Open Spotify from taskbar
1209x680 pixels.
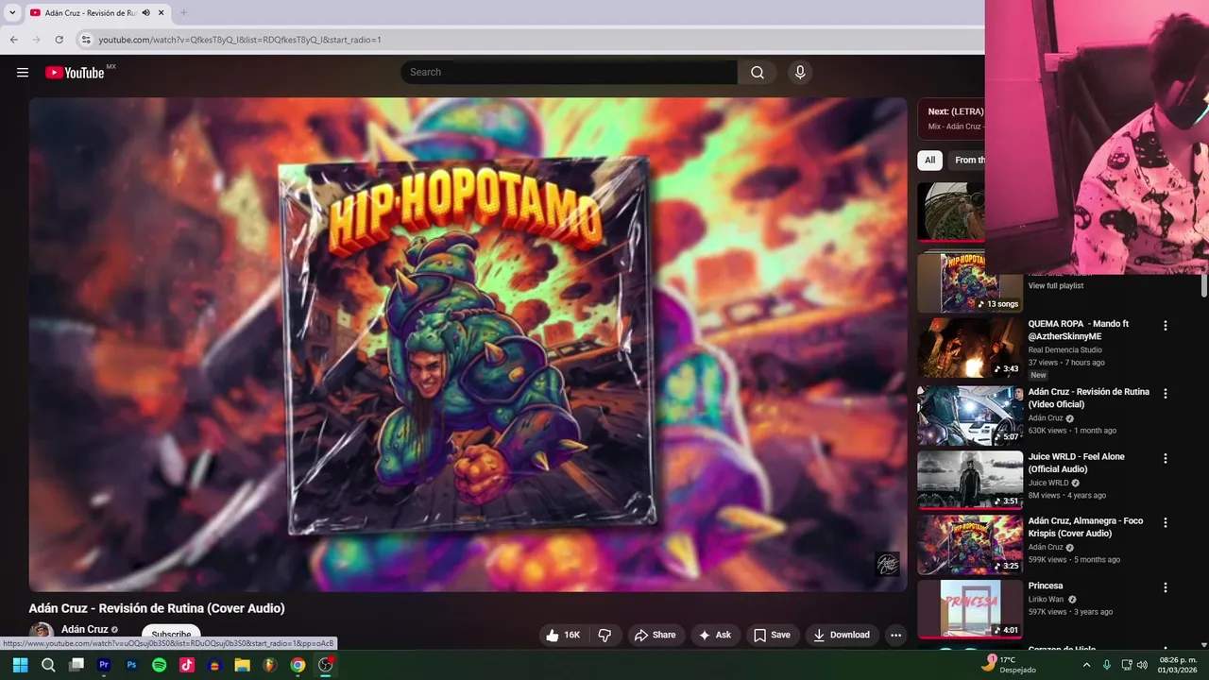click(x=159, y=665)
